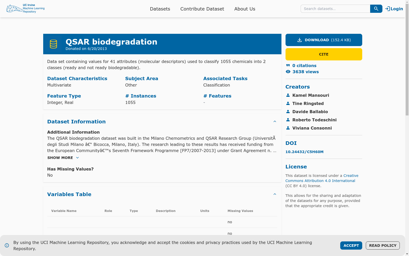Select creator name Roberto Todeschini
409x256 pixels.
[314, 120]
